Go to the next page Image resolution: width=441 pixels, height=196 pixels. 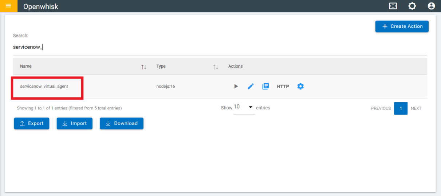point(416,108)
